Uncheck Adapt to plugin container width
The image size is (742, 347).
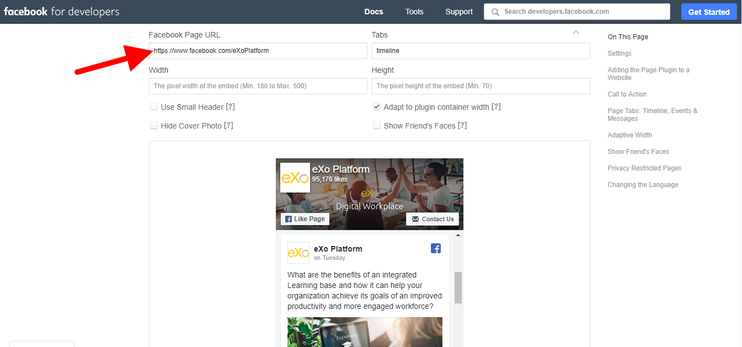click(x=377, y=106)
